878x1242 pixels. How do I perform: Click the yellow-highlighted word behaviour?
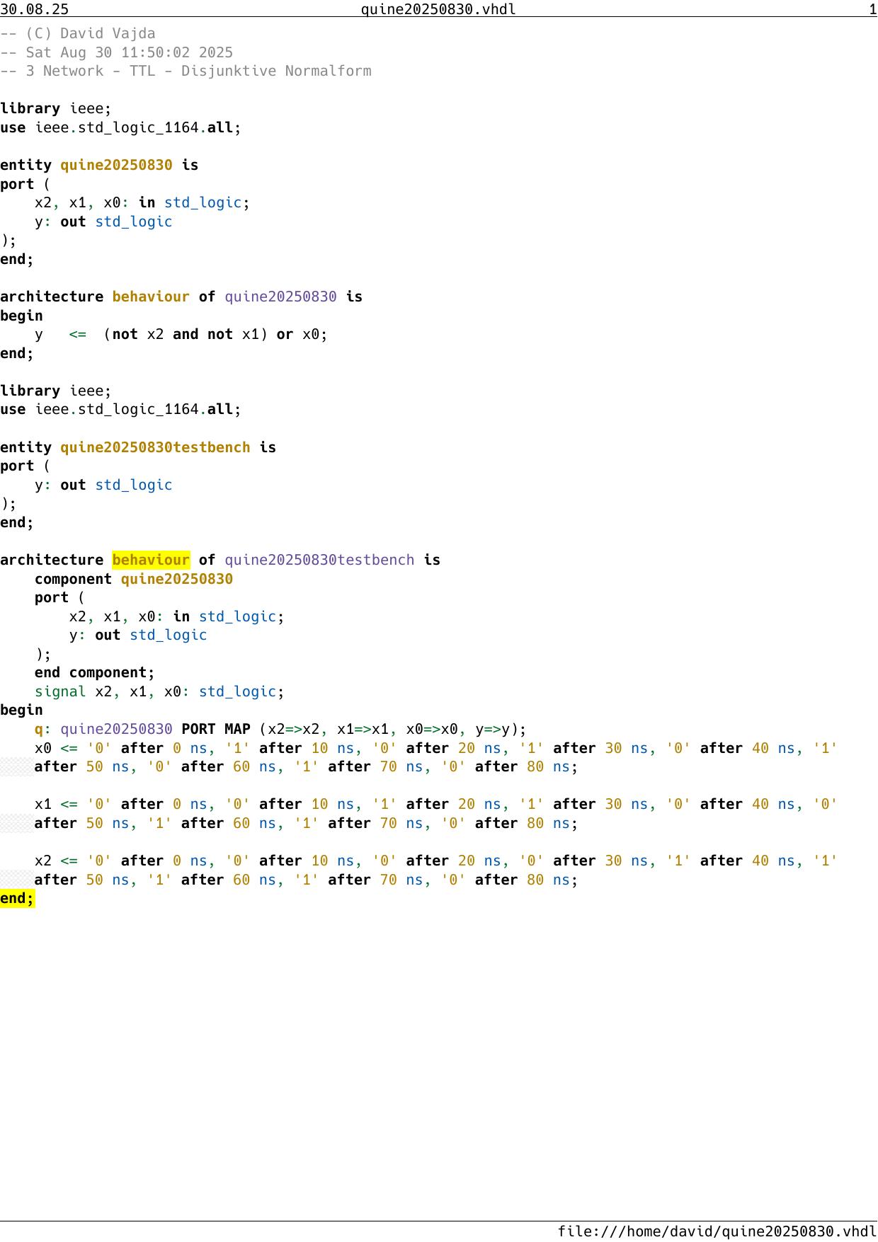tap(151, 560)
